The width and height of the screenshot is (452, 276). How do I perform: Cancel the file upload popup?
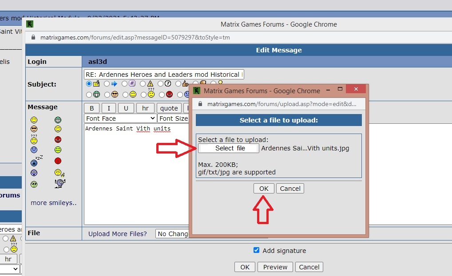click(290, 189)
